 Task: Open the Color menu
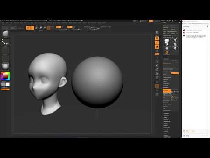11,23
